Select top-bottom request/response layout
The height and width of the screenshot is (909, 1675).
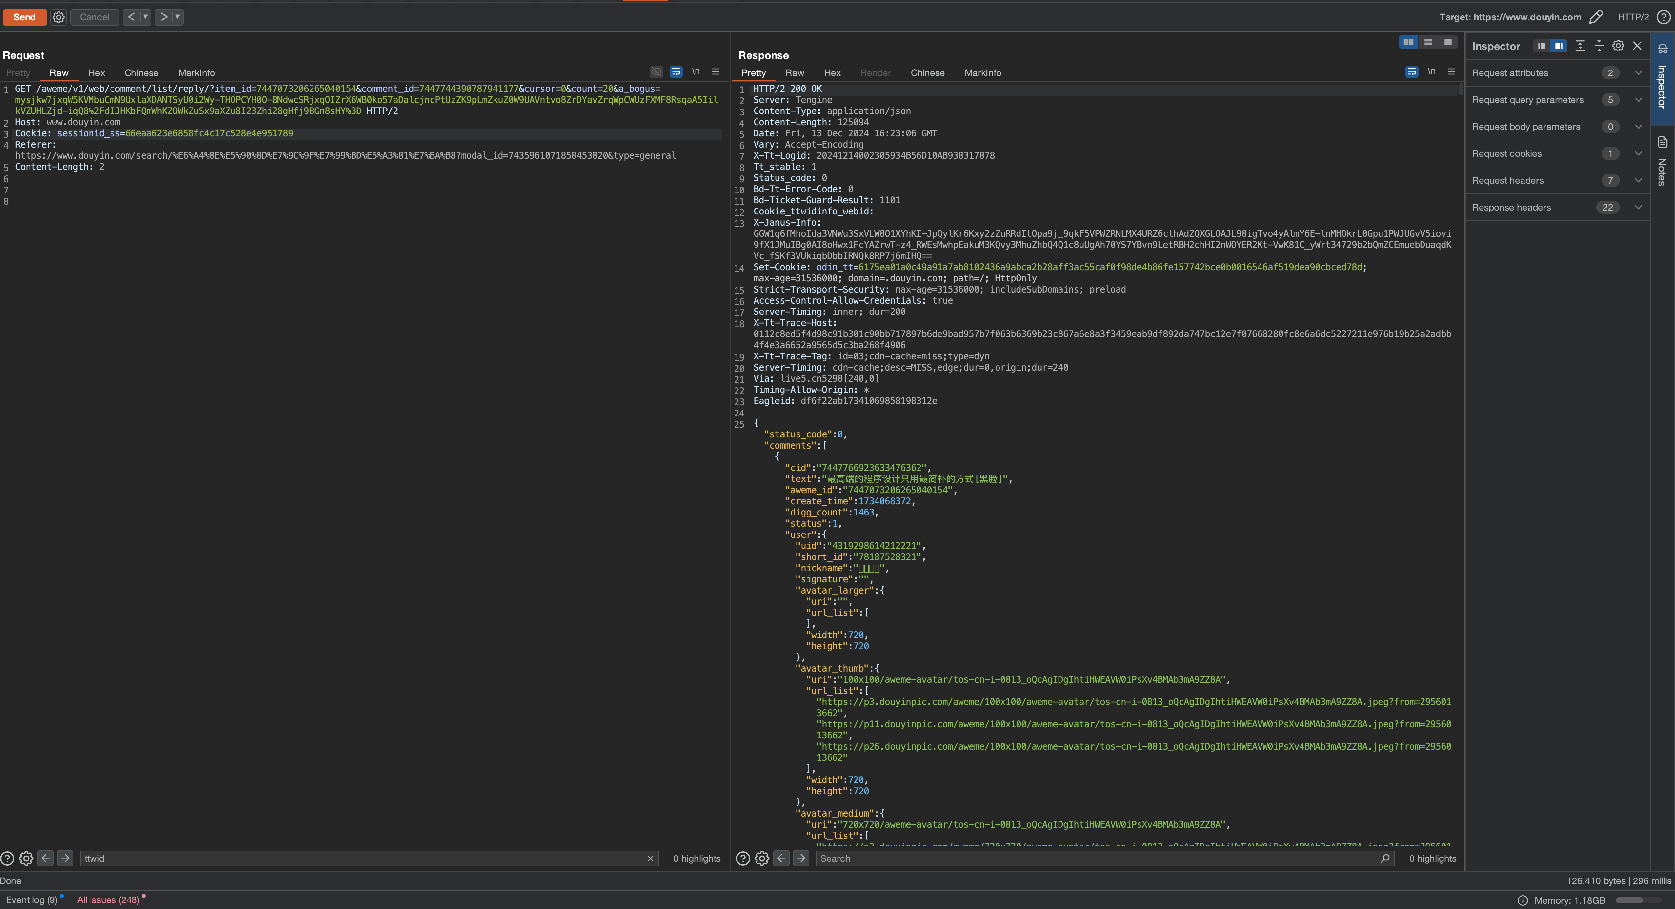(1428, 42)
